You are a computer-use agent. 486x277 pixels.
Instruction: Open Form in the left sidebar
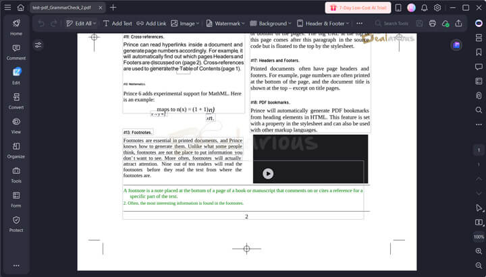[x=16, y=199]
